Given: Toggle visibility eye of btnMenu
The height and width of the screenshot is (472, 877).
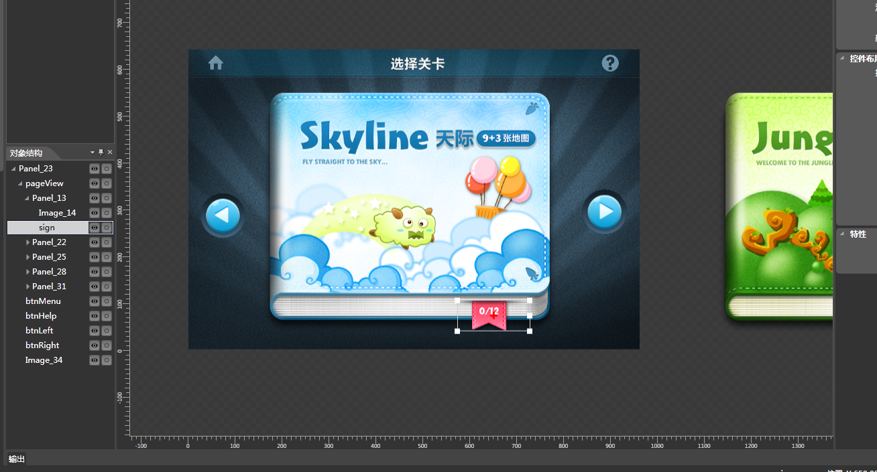Looking at the screenshot, I should (x=95, y=301).
